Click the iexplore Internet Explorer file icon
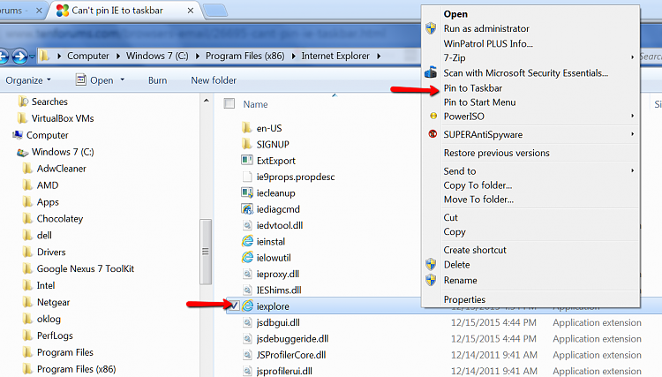Viewport: 662px width, 377px height. [x=247, y=306]
